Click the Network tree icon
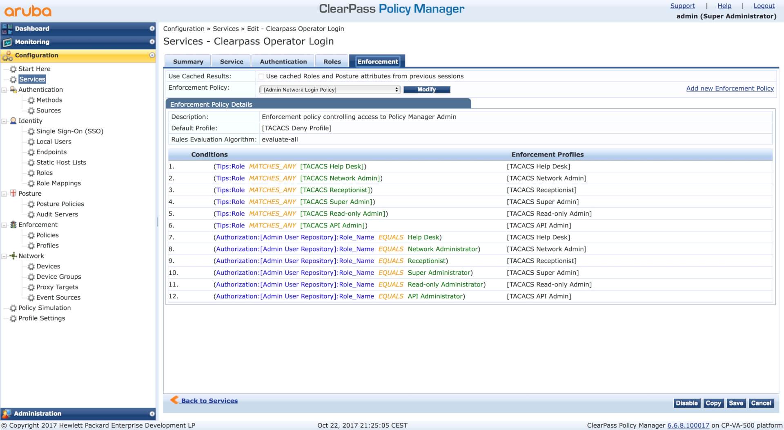 13,256
